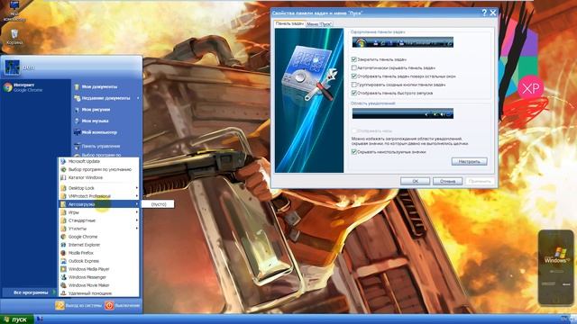Click the green пуск Start button
The width and height of the screenshot is (577, 324).
tap(17, 319)
